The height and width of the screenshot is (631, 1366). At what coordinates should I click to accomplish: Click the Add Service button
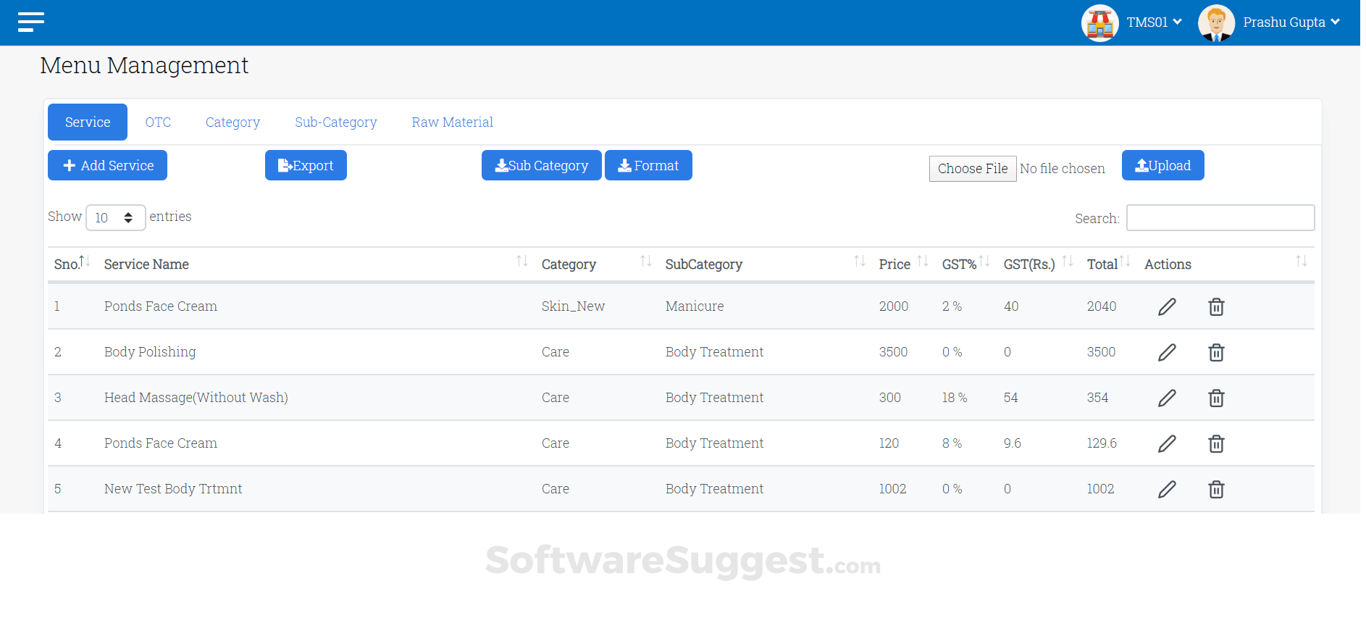(x=107, y=165)
